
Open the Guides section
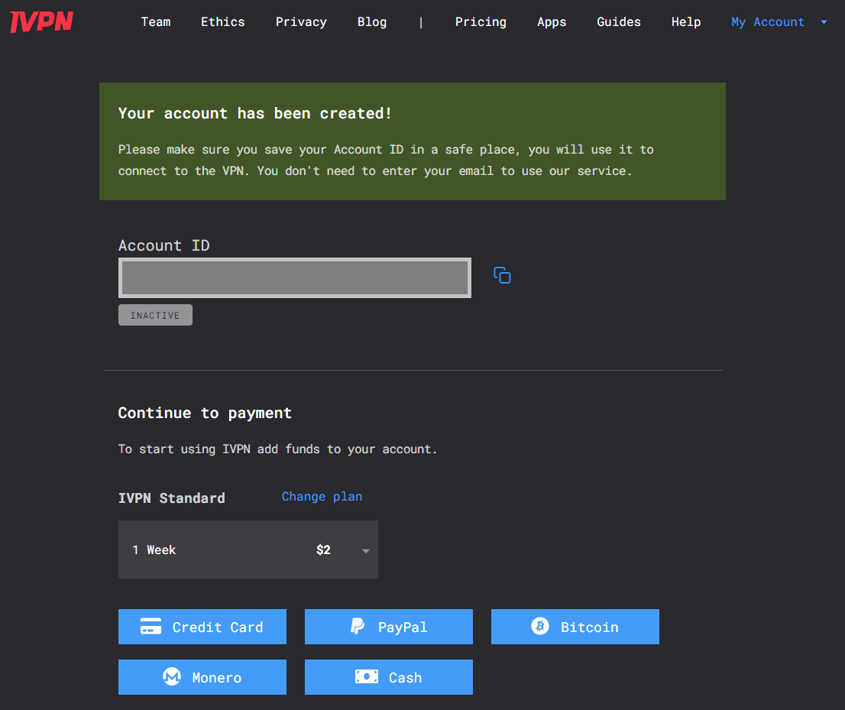pos(619,22)
